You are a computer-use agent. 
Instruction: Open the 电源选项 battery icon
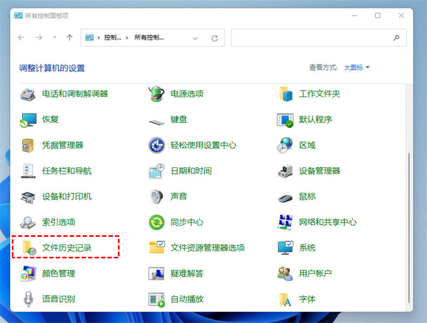click(x=157, y=94)
